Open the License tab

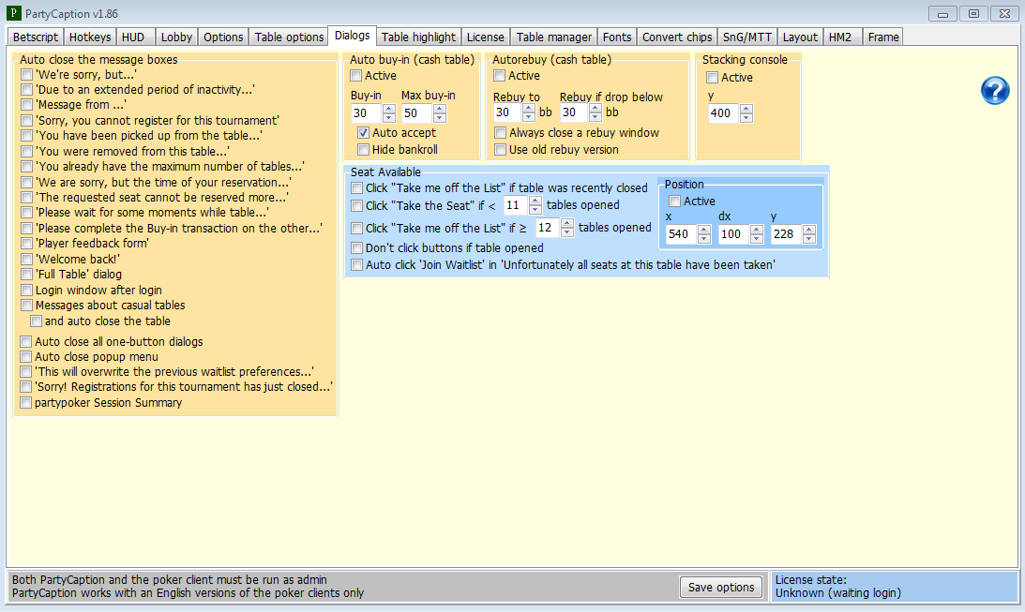tap(485, 37)
